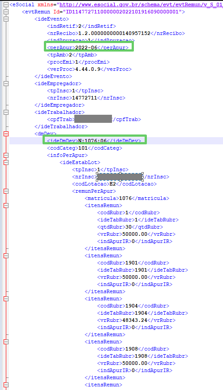Collapse itensRemun block containing codRubr 1904
Image resolution: width=223 pixels, height=390 pixels.
[6, 299]
